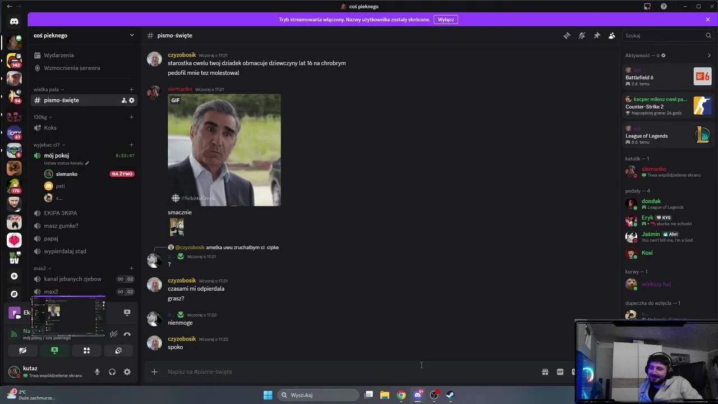The height and width of the screenshot is (404, 718).
Task: Toggle noise suppression icon
Action: [x=113, y=334]
